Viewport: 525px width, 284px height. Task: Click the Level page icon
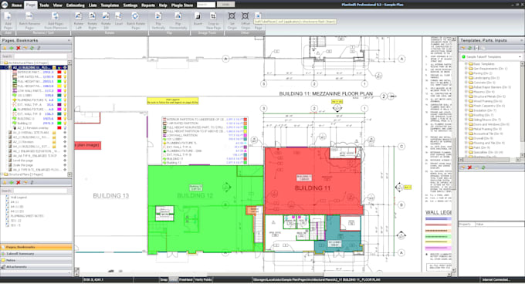click(119, 16)
